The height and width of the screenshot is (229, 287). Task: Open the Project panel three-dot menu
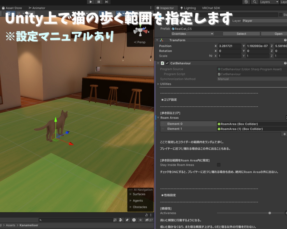coord(151,215)
